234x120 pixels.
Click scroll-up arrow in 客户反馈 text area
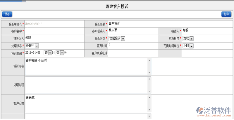(149, 97)
